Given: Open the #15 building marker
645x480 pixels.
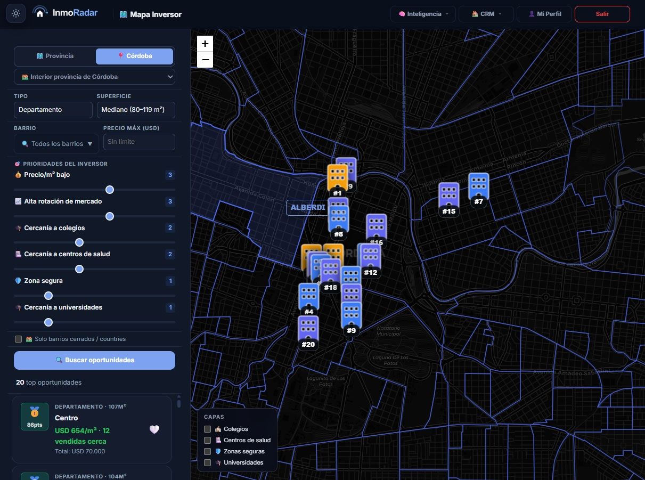Looking at the screenshot, I should point(448,198).
